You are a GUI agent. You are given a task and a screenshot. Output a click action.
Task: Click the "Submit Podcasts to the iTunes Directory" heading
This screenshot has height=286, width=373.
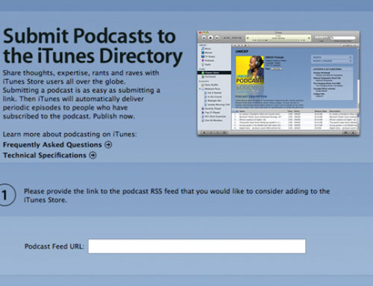click(x=93, y=46)
